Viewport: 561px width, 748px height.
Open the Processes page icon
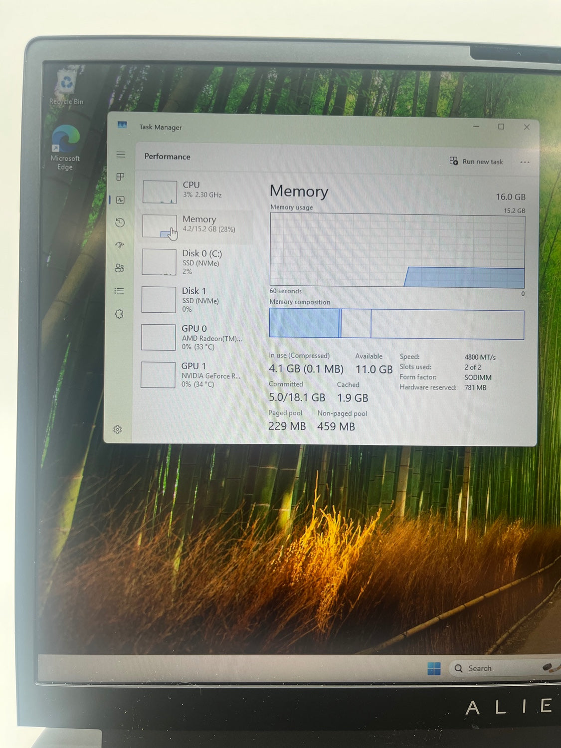[x=120, y=177]
